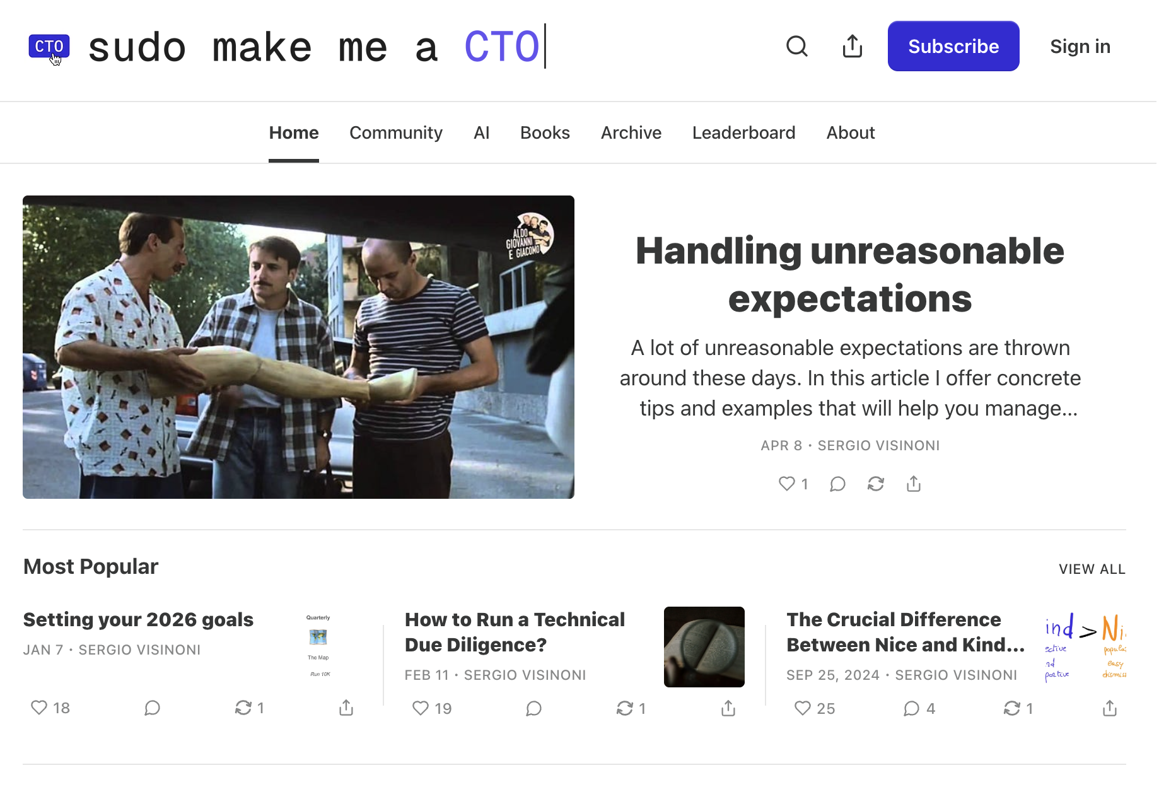Restack the Nice and Kind post
1159x787 pixels.
tap(1018, 708)
